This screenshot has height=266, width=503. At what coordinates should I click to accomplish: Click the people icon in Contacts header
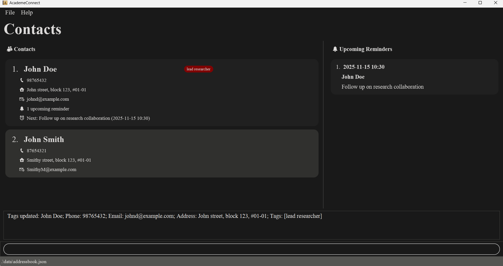click(x=10, y=49)
